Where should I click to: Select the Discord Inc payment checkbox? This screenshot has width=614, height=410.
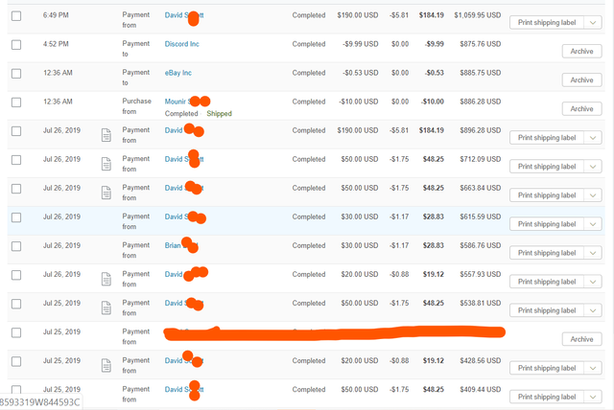pyautogui.click(x=16, y=45)
